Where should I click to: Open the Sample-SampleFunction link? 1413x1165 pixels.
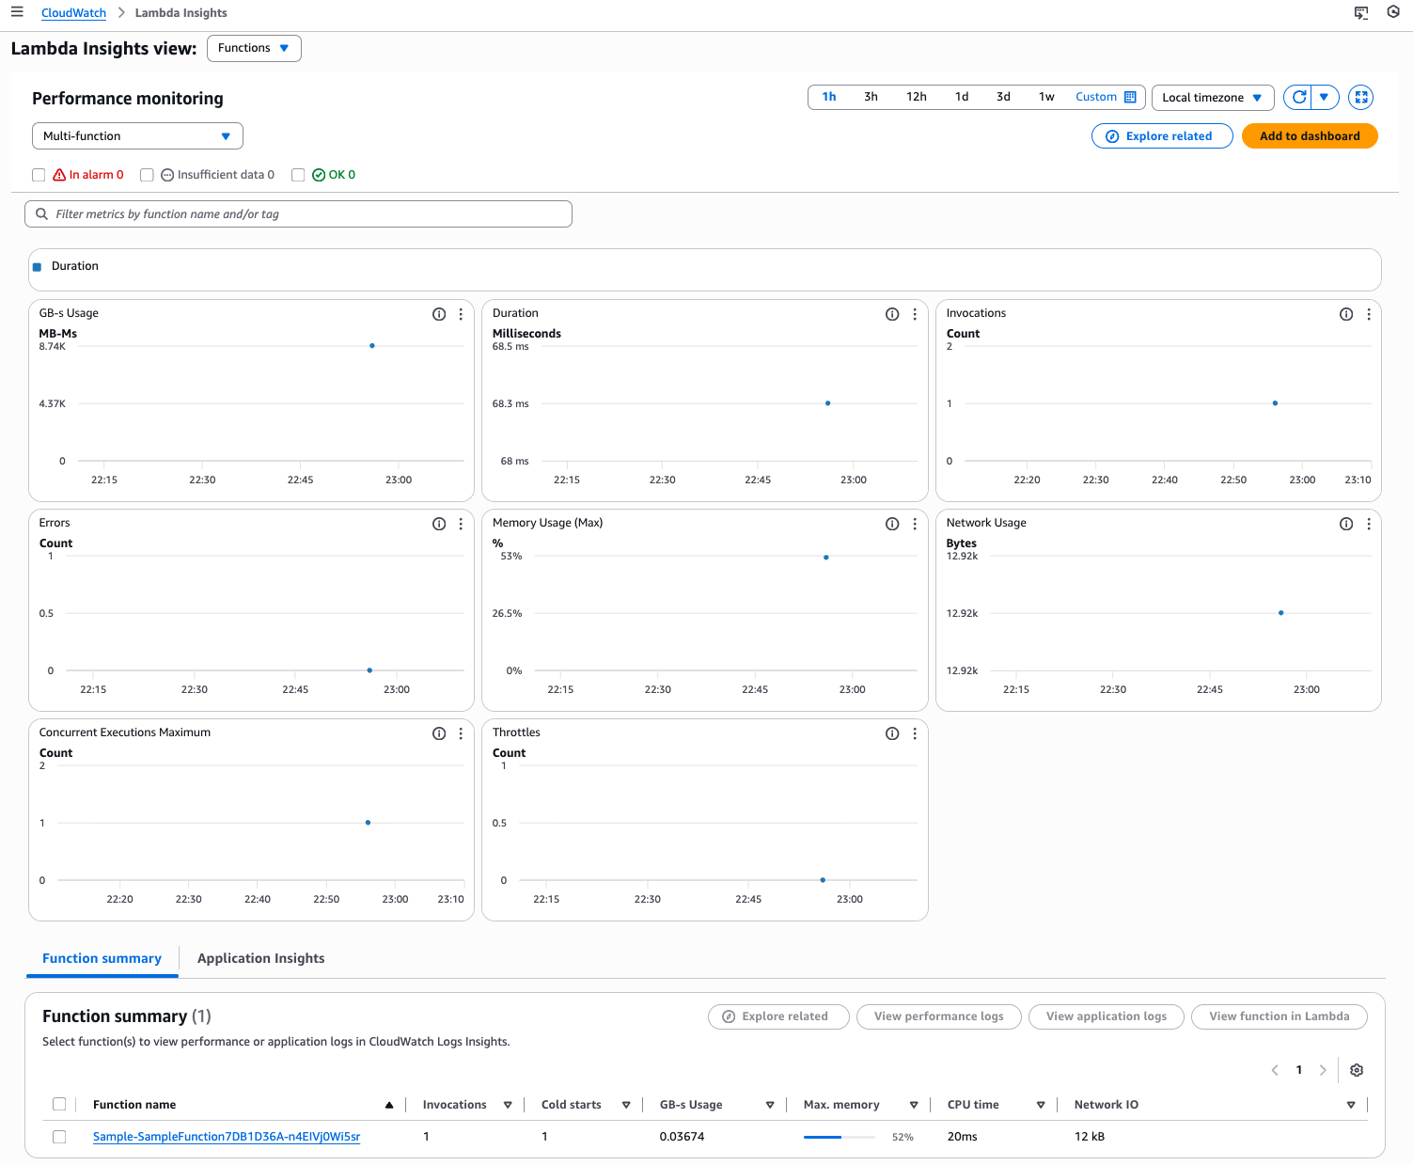tap(227, 1137)
